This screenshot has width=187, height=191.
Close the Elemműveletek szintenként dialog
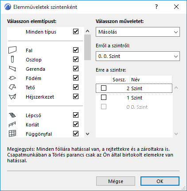pos(176,7)
